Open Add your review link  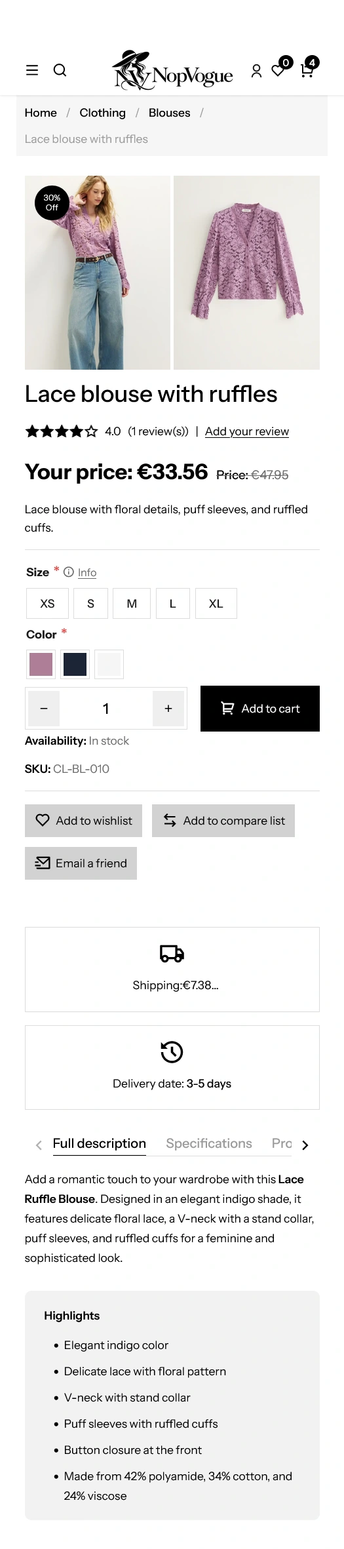click(247, 431)
